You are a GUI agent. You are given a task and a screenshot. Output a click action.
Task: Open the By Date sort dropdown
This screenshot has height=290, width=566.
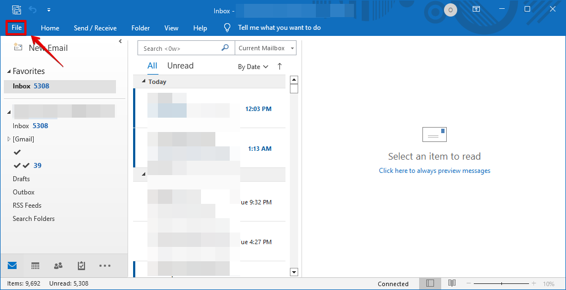253,67
